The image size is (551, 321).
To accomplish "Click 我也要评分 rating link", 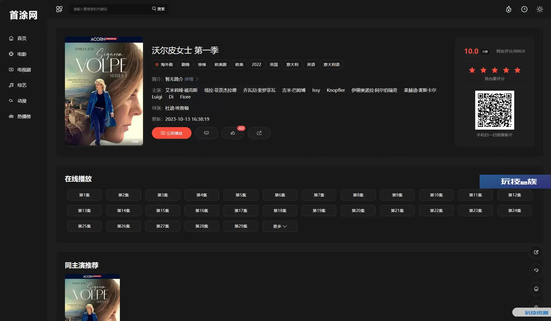I will (x=495, y=79).
